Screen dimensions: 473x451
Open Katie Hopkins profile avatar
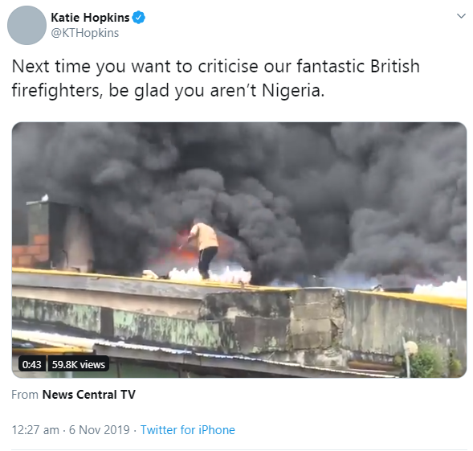pos(27,26)
